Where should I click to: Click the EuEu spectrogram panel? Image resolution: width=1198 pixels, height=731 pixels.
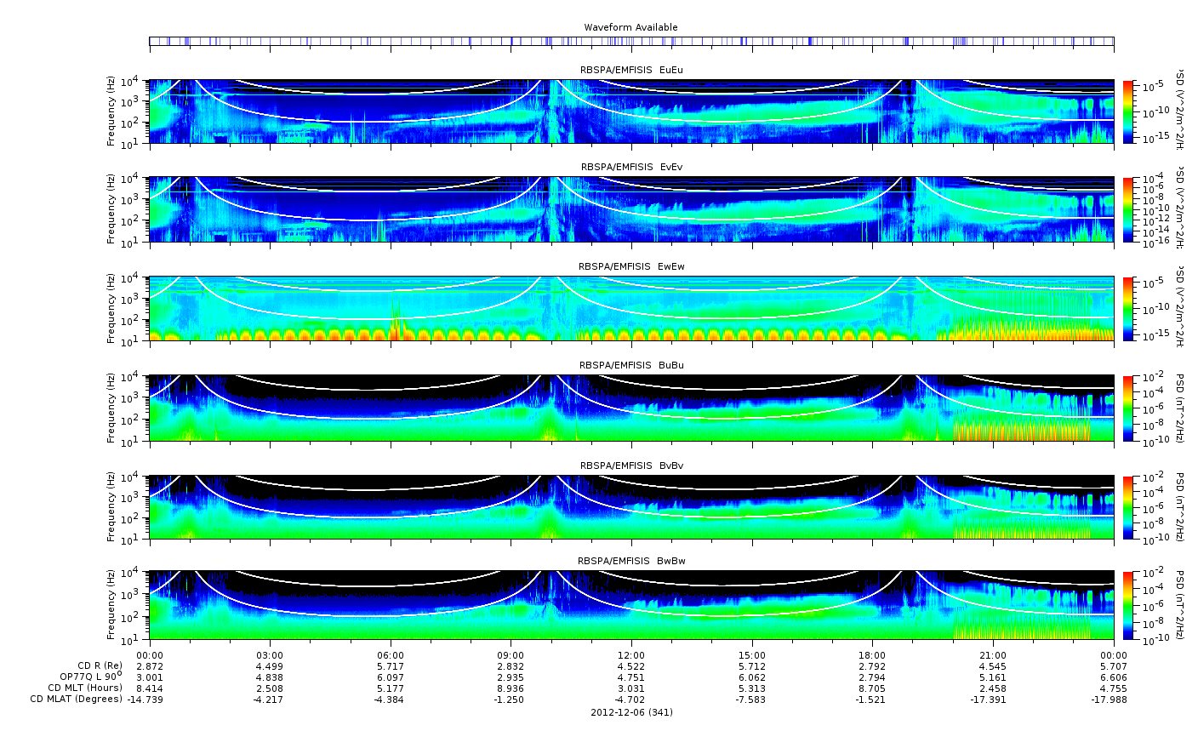tap(631, 111)
